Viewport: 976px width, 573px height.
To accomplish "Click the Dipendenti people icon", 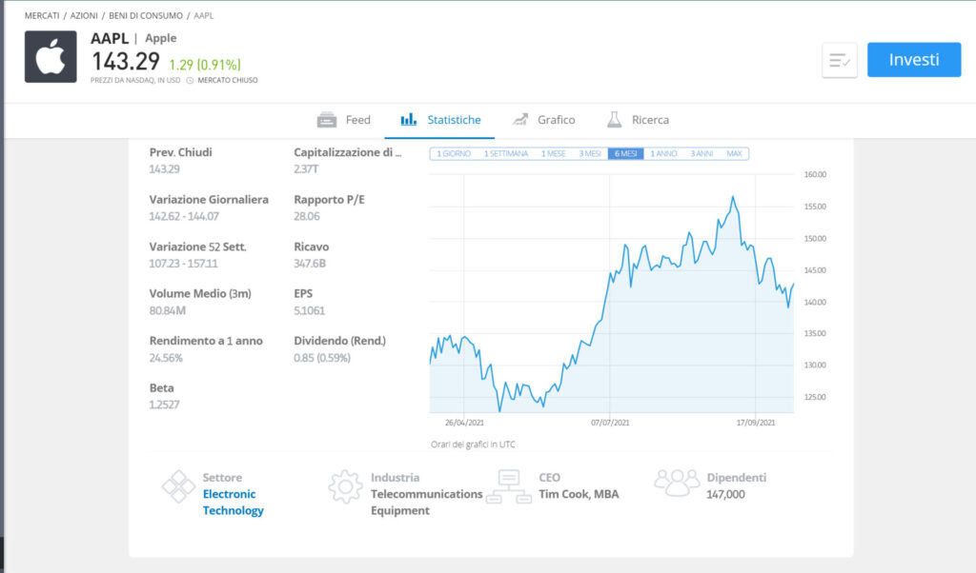I will tap(677, 483).
